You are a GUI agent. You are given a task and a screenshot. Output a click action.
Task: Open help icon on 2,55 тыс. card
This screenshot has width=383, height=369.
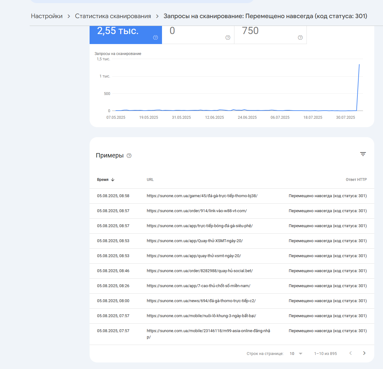[x=155, y=37]
